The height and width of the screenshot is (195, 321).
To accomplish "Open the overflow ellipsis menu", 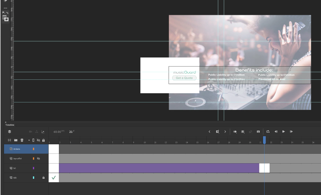I will click(x=5, y=8).
